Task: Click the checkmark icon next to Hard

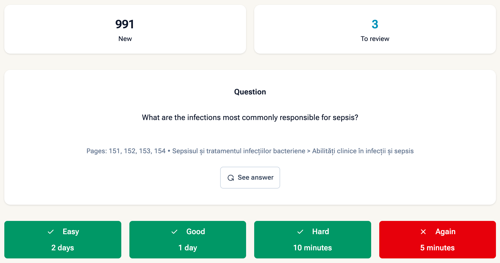Action: (x=300, y=232)
